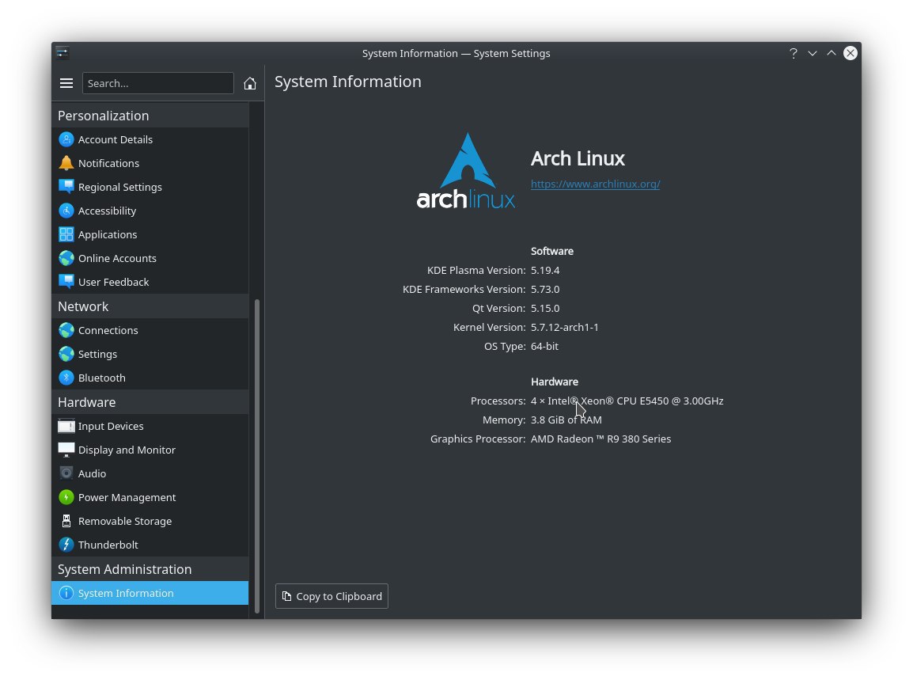Click the Connections globe icon
Screen dimensions: 913x680
(x=66, y=330)
